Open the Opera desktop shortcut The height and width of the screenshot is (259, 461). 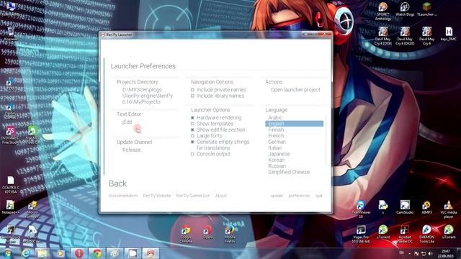pos(207,232)
